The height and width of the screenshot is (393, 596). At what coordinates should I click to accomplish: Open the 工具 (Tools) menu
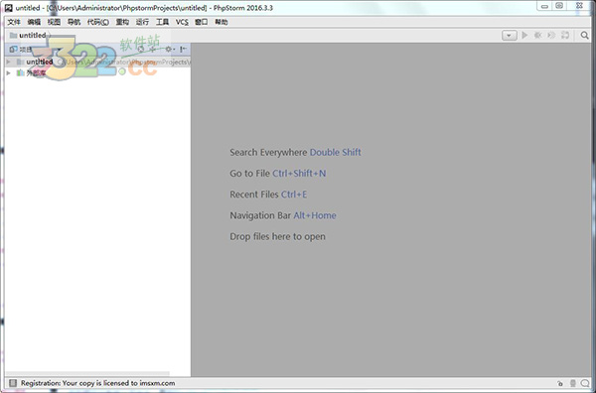162,22
